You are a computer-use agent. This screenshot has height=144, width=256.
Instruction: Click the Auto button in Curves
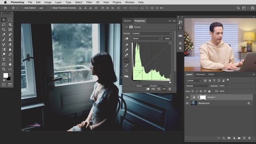coord(167,38)
